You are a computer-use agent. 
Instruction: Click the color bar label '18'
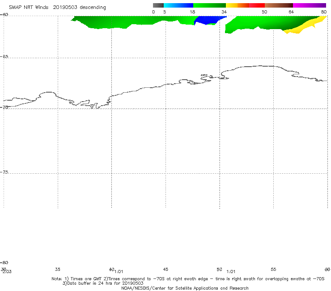tap(192, 12)
